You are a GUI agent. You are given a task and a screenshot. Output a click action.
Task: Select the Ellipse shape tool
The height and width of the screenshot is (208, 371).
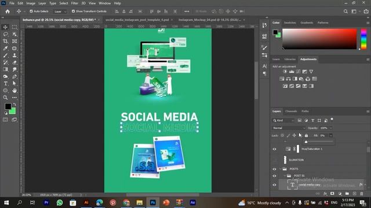point(5,91)
